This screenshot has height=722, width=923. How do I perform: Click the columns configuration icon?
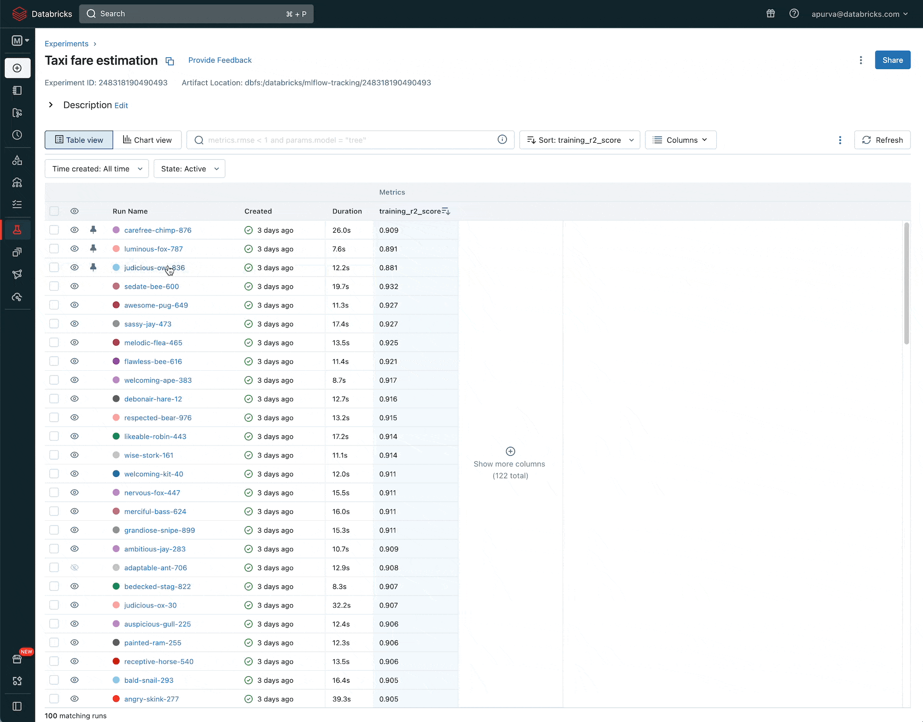click(x=657, y=139)
